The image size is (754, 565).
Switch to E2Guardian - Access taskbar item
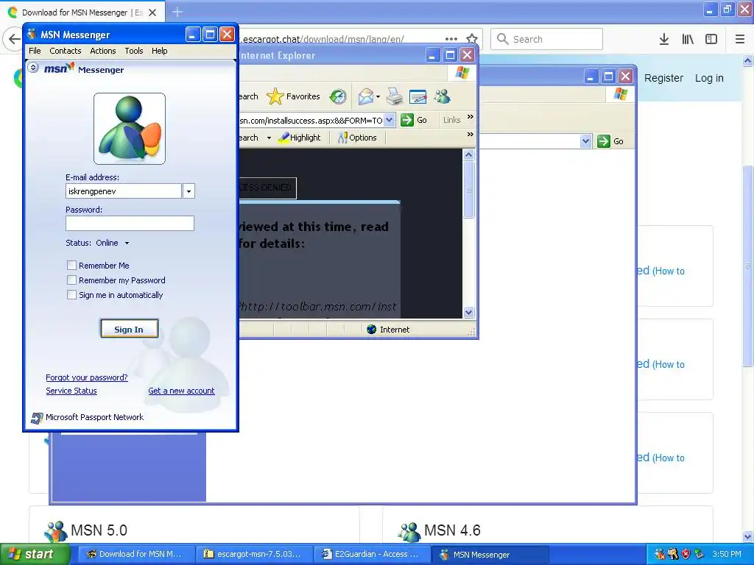coord(373,554)
